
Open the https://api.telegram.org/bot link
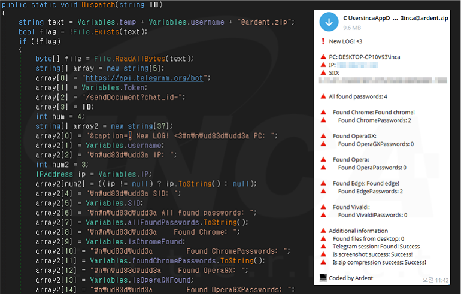click(x=144, y=78)
